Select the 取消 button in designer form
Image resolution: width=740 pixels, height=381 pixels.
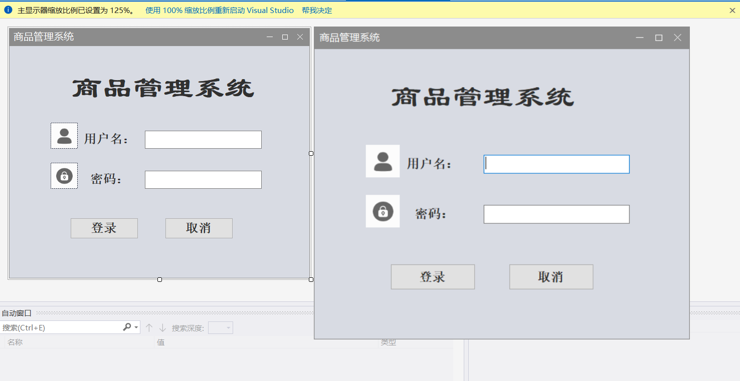[x=199, y=228]
